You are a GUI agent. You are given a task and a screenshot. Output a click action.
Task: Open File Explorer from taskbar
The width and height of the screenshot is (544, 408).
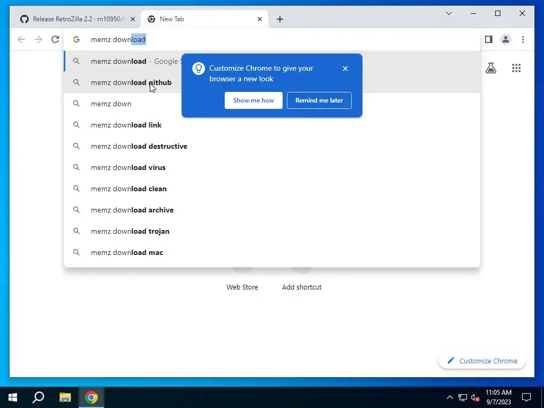65,397
